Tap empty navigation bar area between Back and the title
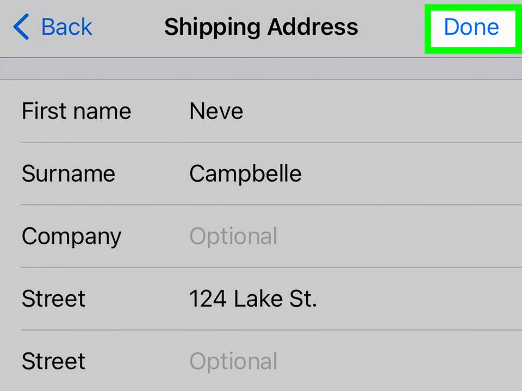 pos(128,27)
